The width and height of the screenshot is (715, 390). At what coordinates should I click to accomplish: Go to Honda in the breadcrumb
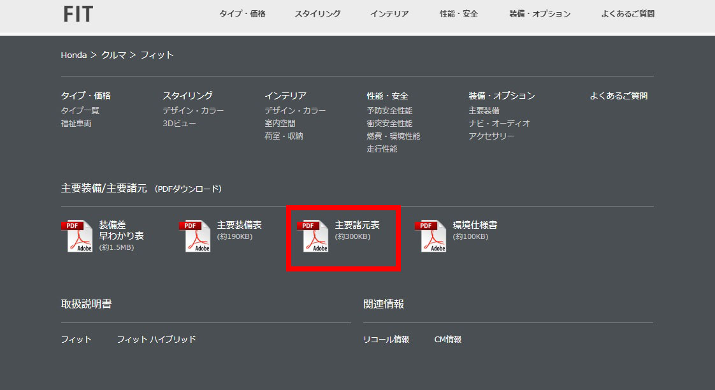tap(74, 55)
